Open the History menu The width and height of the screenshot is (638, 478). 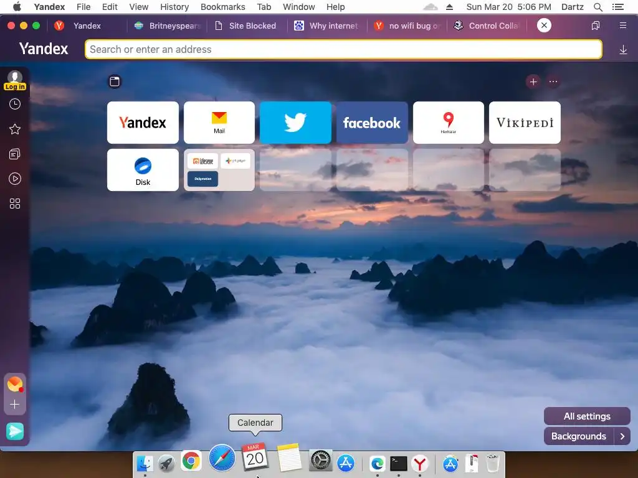[x=174, y=7]
